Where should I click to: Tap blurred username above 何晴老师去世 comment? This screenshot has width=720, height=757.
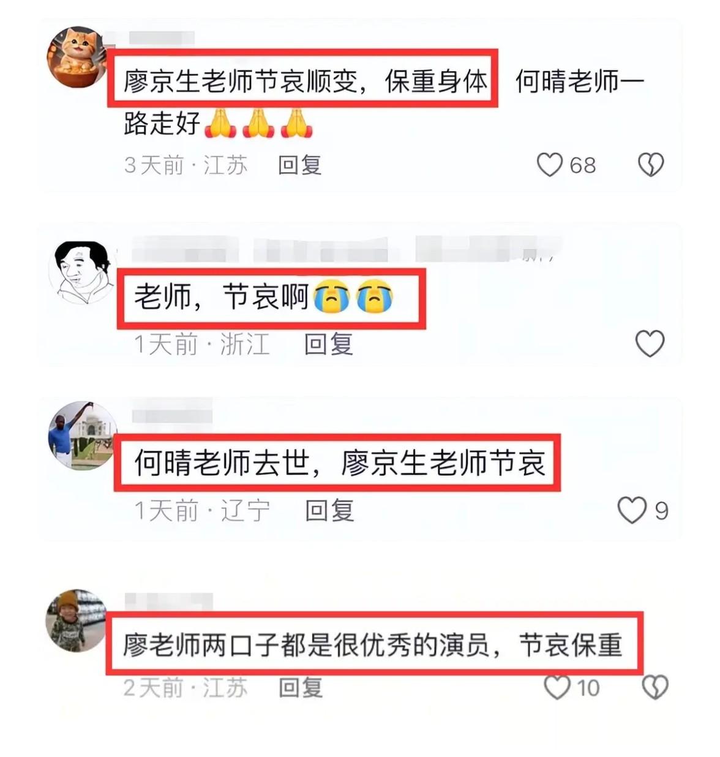(172, 416)
